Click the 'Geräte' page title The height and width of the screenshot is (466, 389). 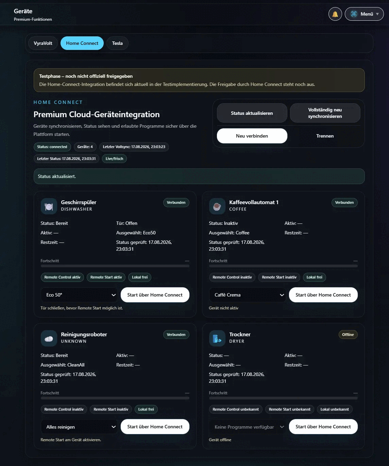23,11
